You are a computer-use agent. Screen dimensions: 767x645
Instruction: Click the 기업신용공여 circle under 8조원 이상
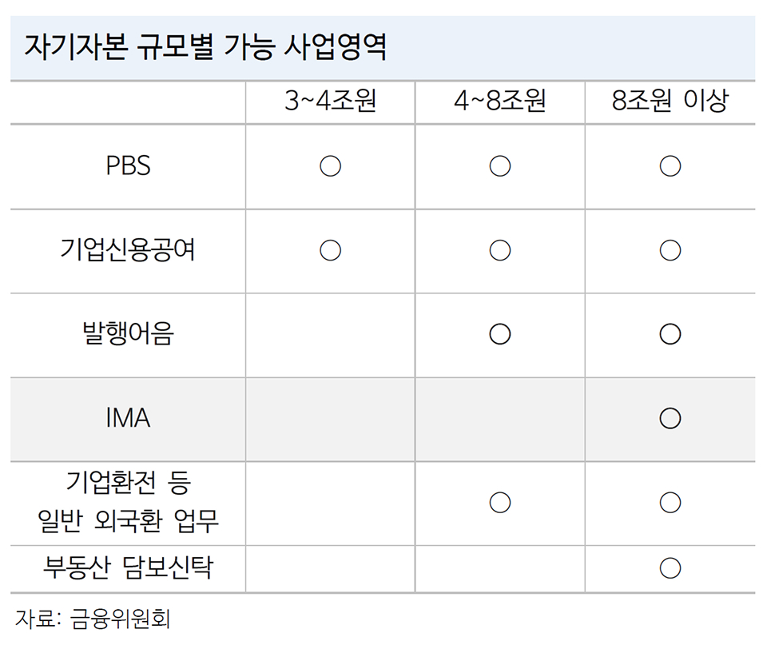coord(670,250)
